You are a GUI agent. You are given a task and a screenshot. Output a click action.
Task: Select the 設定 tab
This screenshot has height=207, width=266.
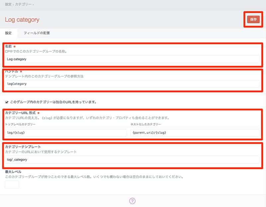tap(8, 33)
